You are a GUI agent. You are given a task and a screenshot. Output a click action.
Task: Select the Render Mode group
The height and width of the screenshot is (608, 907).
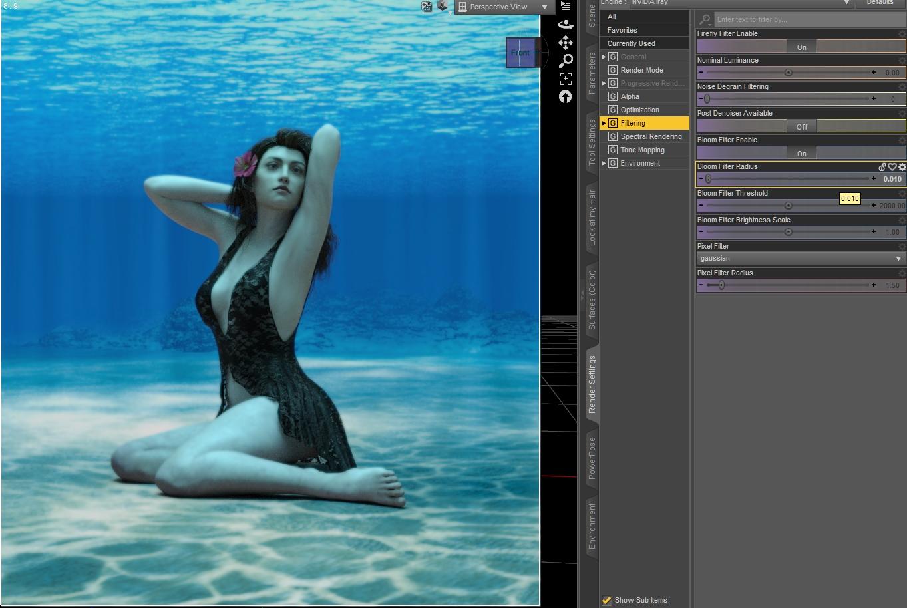coord(645,70)
